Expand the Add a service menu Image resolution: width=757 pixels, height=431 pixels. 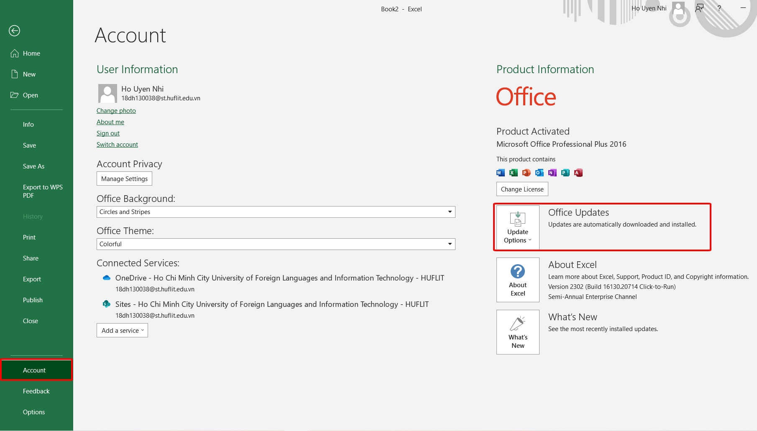[x=122, y=330]
